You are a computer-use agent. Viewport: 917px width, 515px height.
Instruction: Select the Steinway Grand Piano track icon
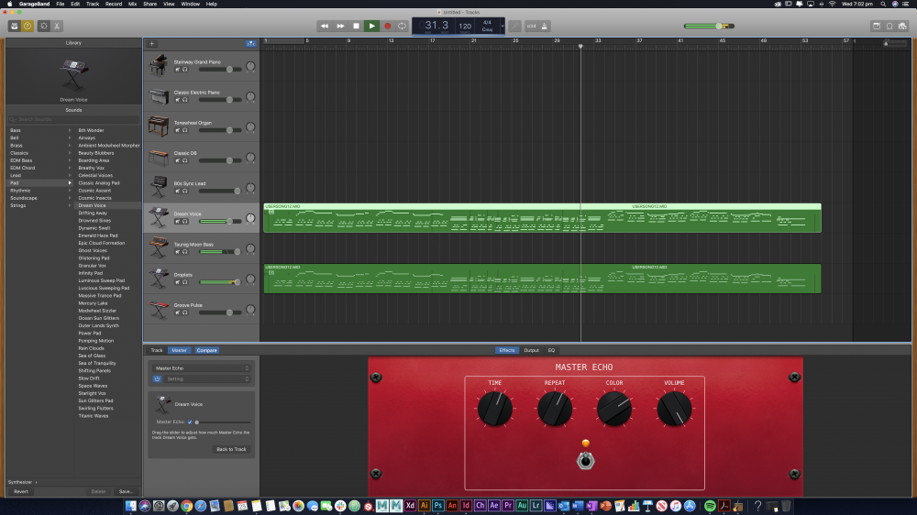point(159,65)
